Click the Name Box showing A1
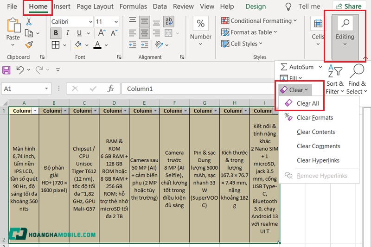The image size is (371, 247). (x=26, y=89)
